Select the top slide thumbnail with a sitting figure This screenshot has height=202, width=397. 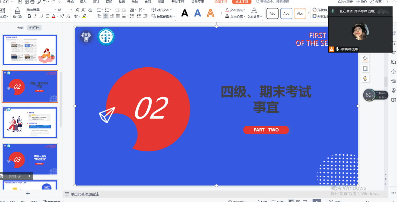click(30, 50)
